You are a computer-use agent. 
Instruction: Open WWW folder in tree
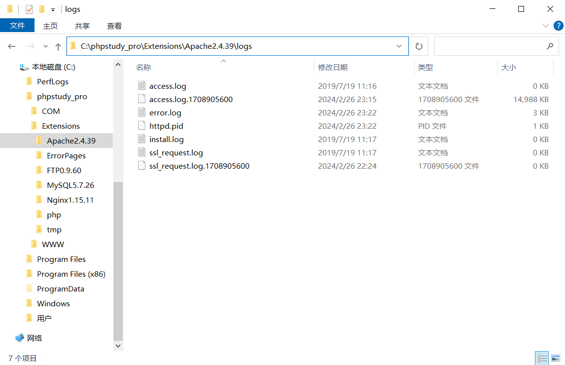(x=53, y=244)
